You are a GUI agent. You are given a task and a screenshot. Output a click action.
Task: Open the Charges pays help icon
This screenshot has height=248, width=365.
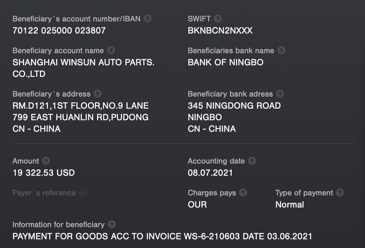coord(243,193)
